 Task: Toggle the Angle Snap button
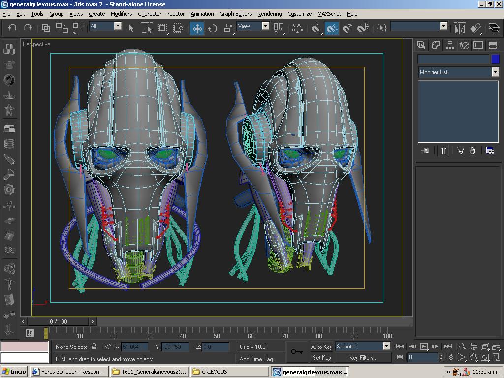coord(332,28)
